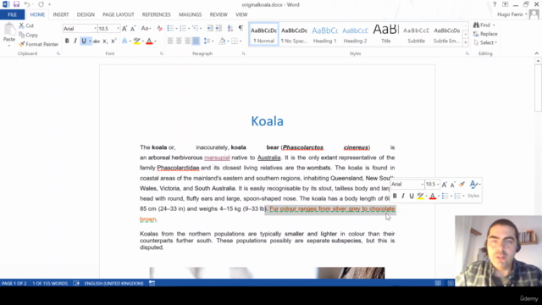Justify the paragraph text
Image resolution: width=542 pixels, height=305 pixels.
point(196,42)
